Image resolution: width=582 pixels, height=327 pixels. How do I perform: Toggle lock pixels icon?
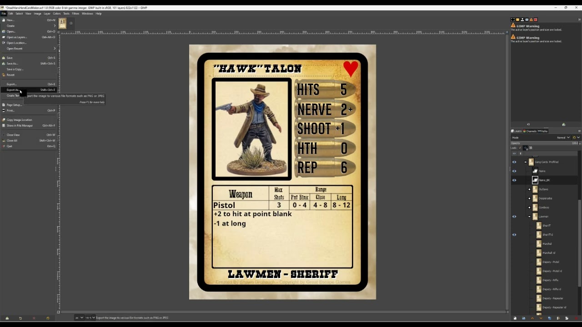coord(521,148)
